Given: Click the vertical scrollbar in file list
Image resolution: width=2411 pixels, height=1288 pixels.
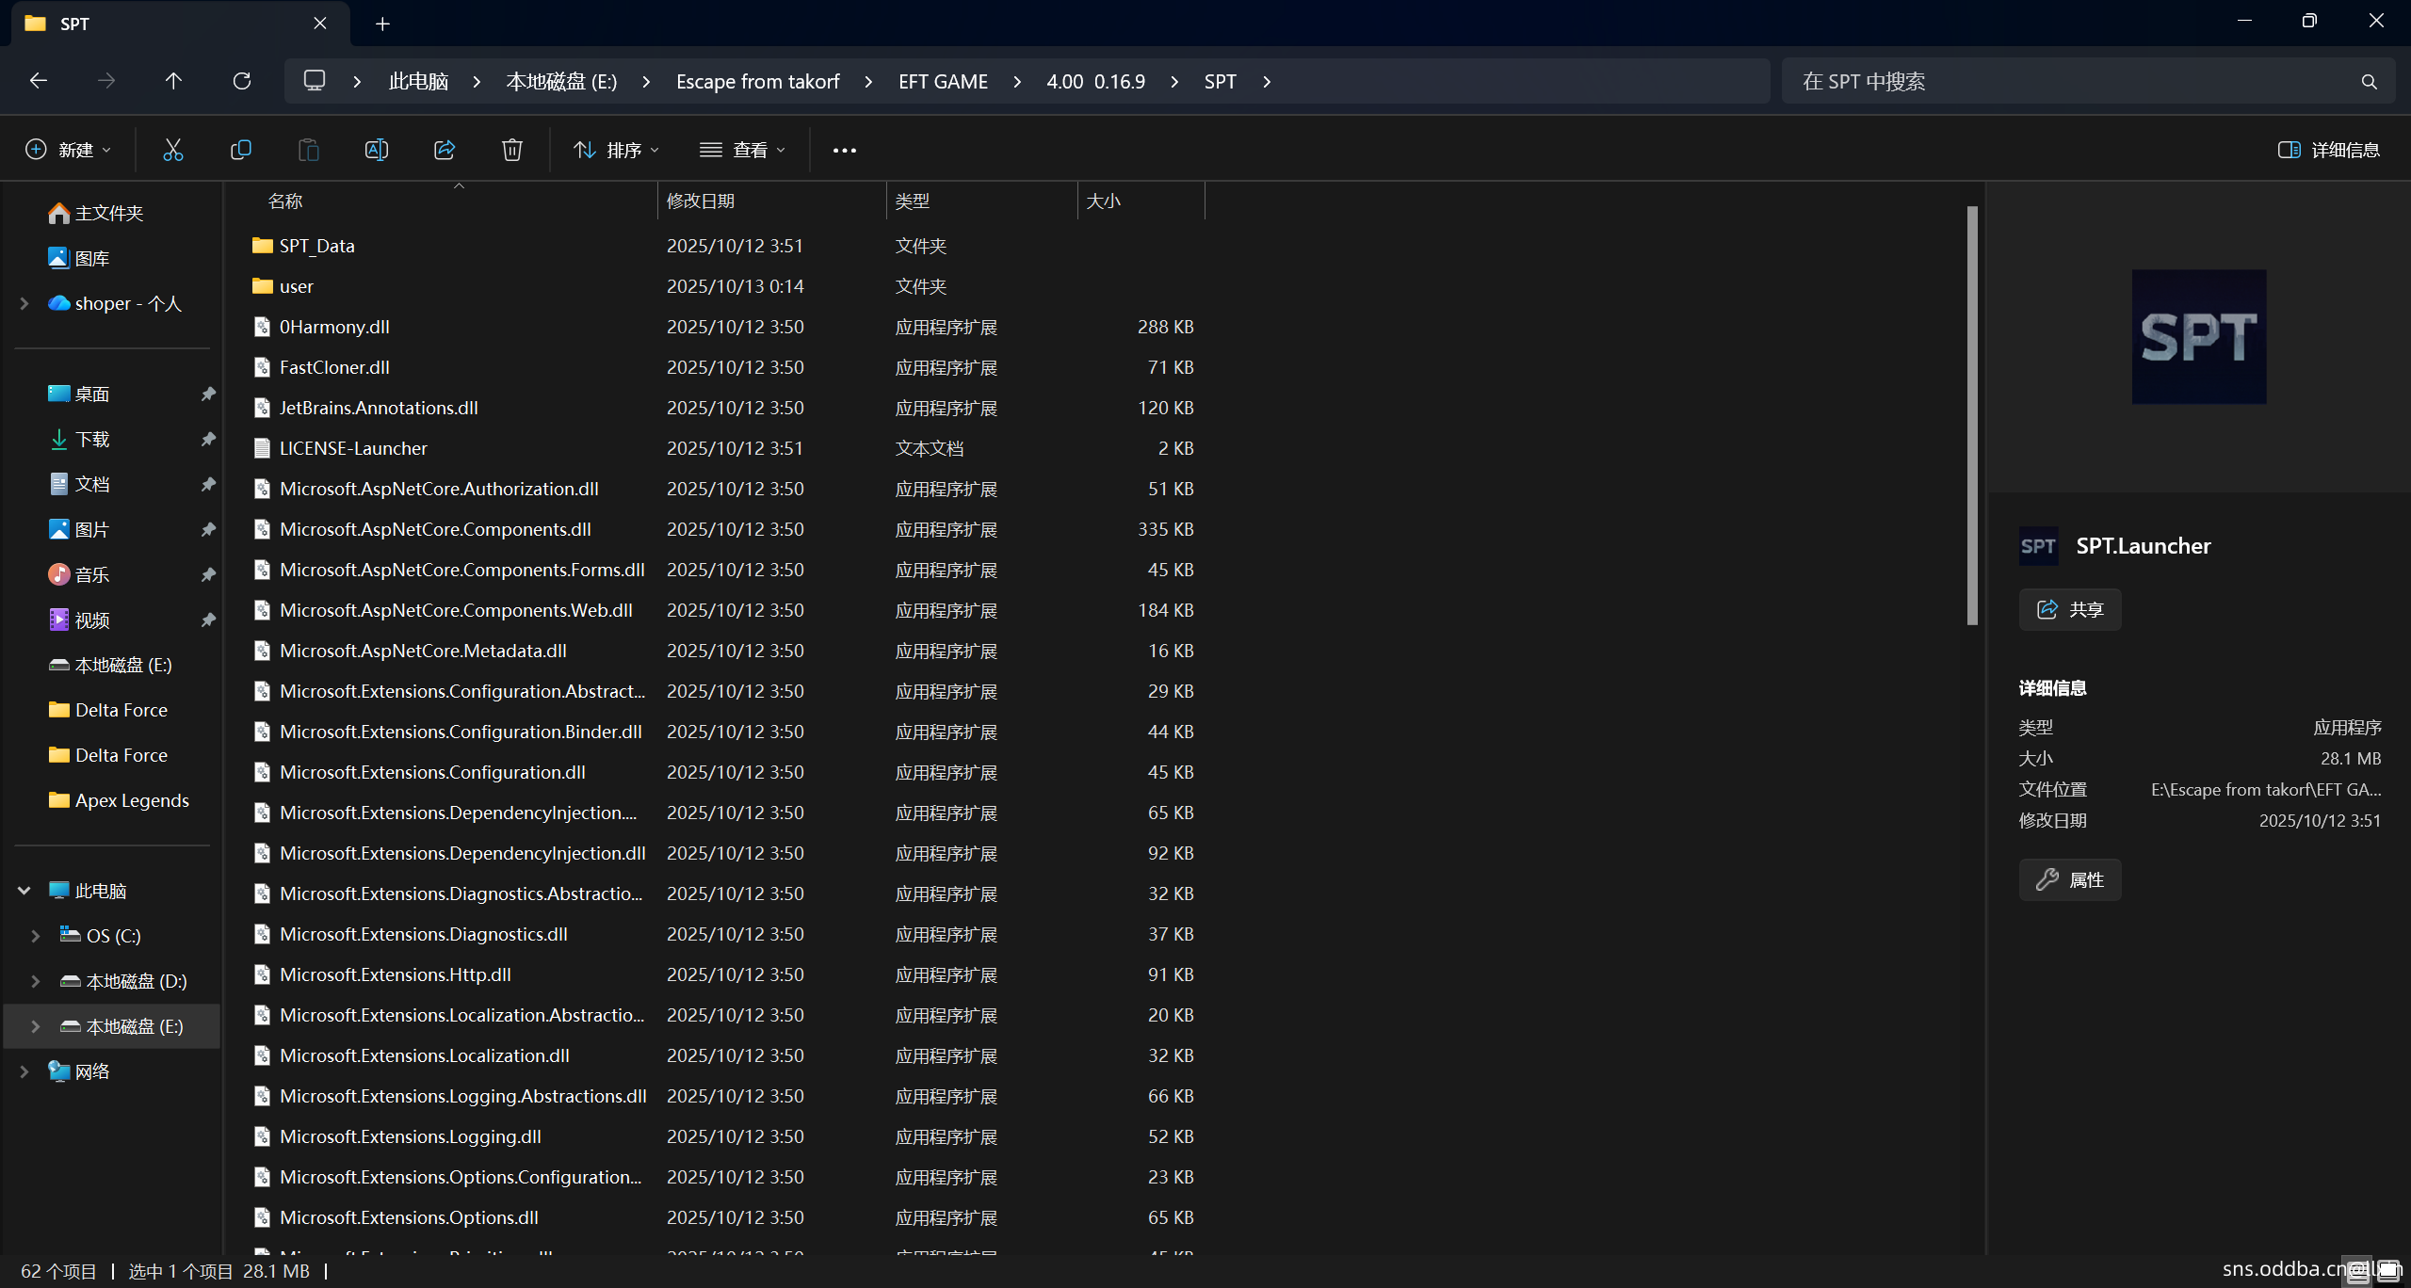Looking at the screenshot, I should 1972,415.
